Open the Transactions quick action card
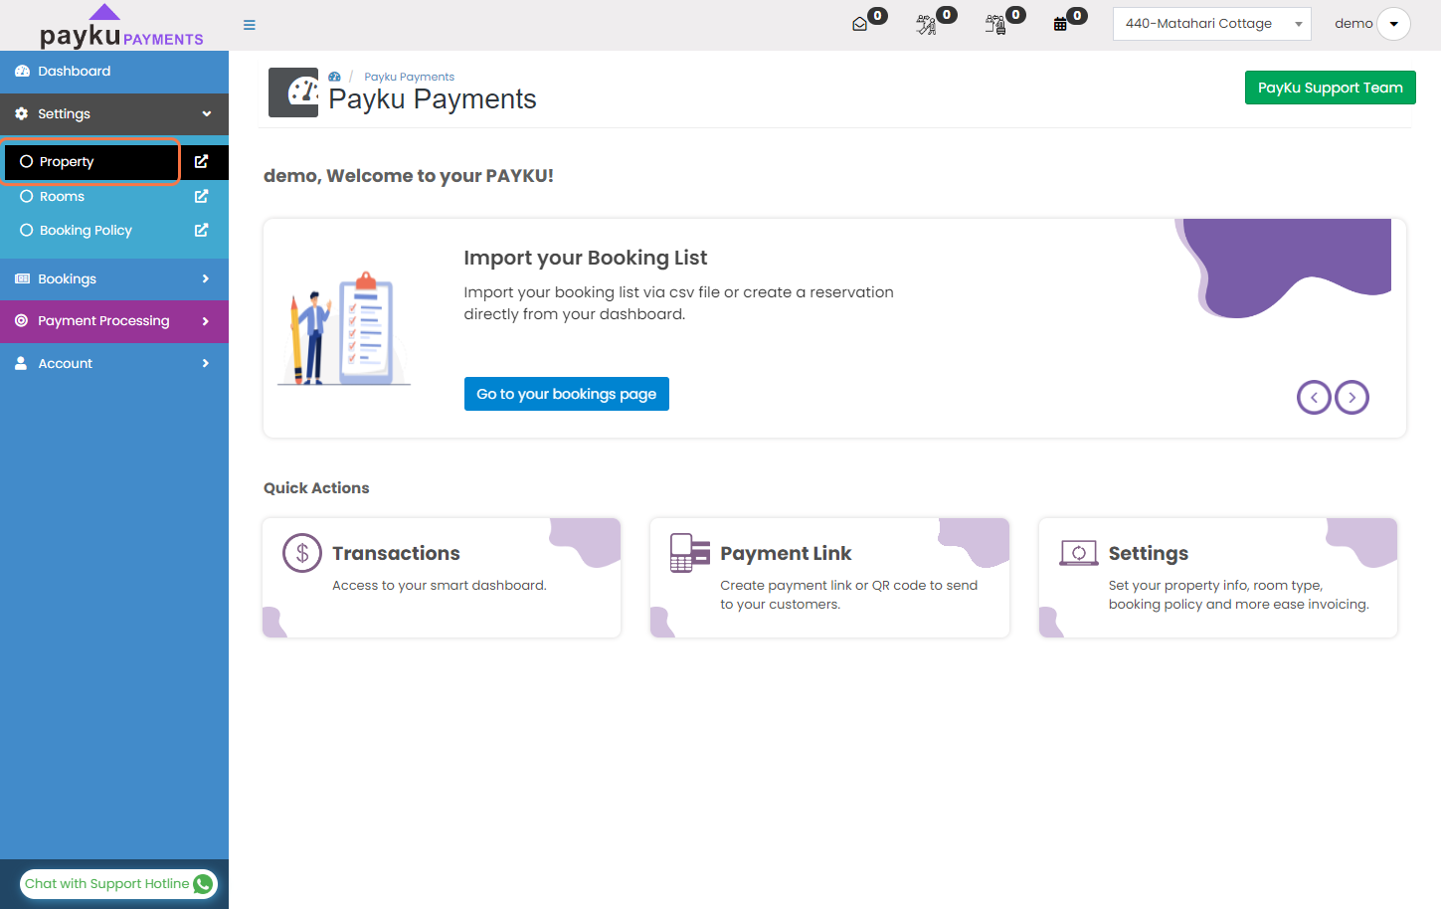This screenshot has height=909, width=1441. point(442,578)
